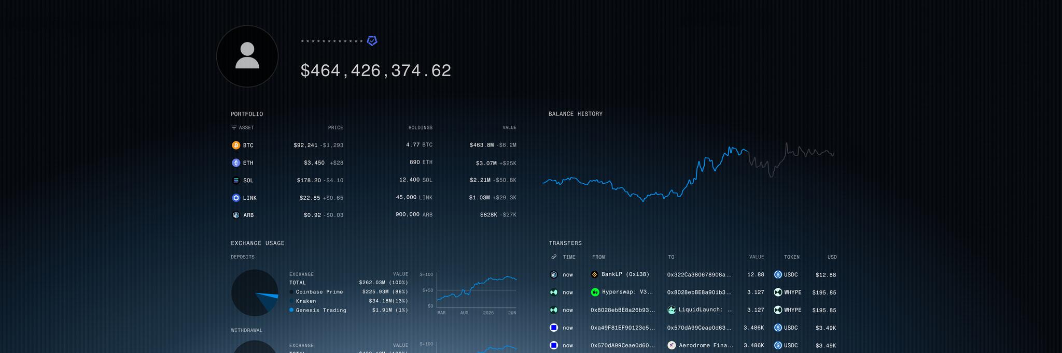Image resolution: width=1062 pixels, height=353 pixels.
Task: Click the blue verified badge icon
Action: tap(372, 41)
